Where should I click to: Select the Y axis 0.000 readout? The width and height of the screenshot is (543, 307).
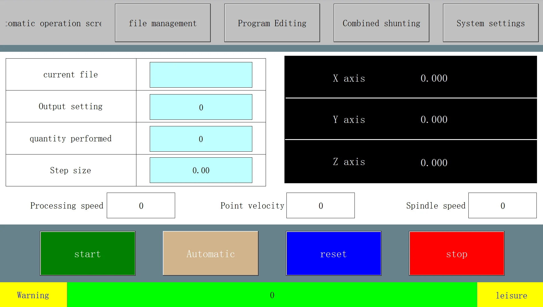(434, 119)
